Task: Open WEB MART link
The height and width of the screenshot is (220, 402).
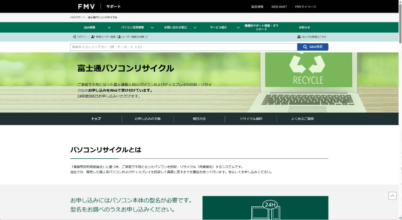Action: pyautogui.click(x=279, y=7)
